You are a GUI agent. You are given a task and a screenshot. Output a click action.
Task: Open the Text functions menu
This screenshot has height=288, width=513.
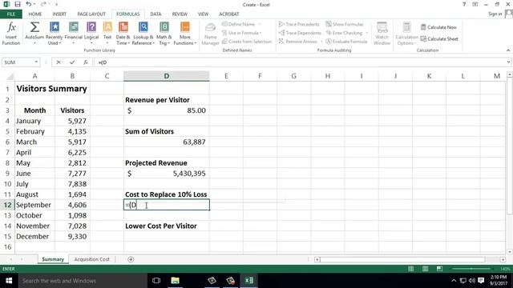pyautogui.click(x=107, y=34)
